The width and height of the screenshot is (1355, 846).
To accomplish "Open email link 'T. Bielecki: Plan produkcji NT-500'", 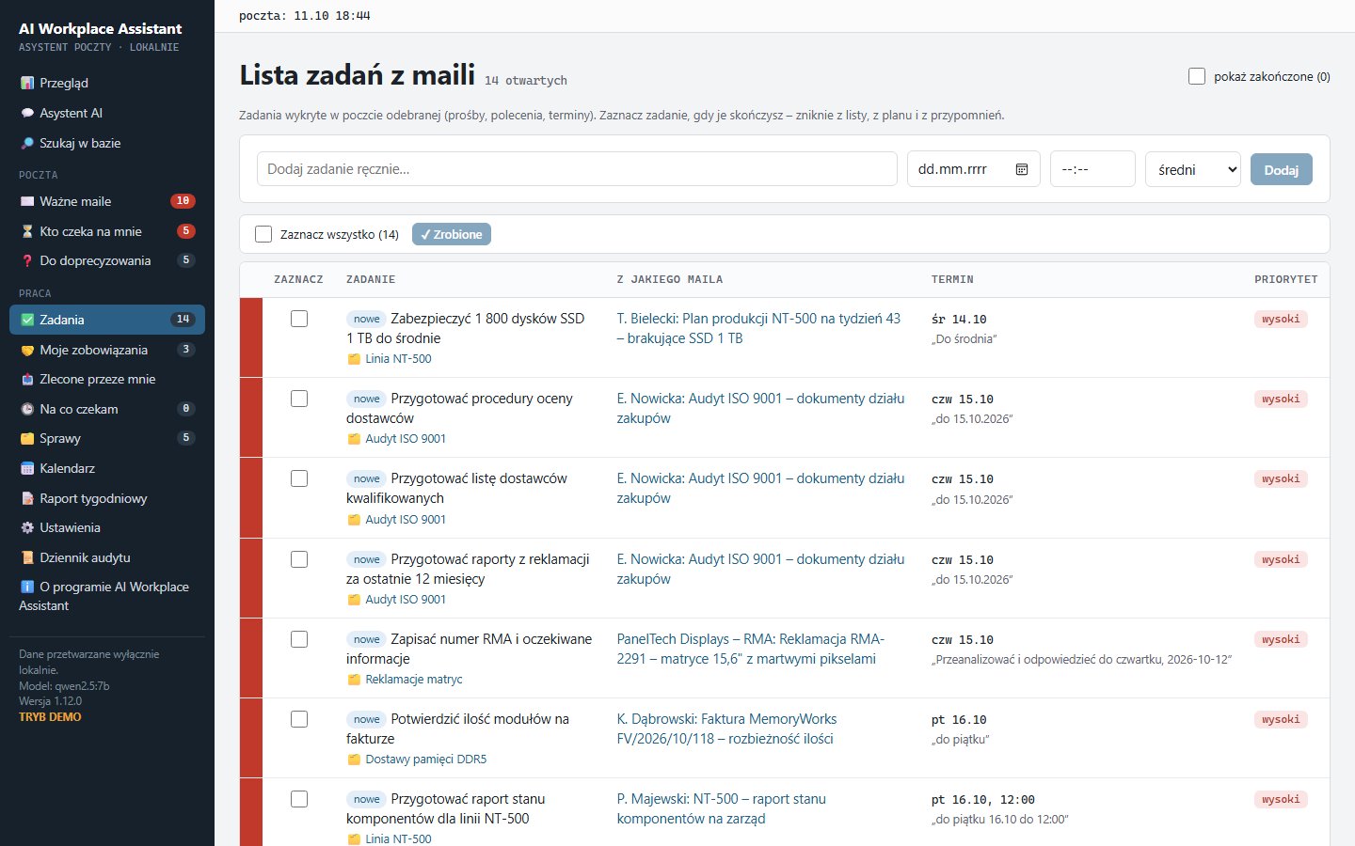I will pos(758,328).
